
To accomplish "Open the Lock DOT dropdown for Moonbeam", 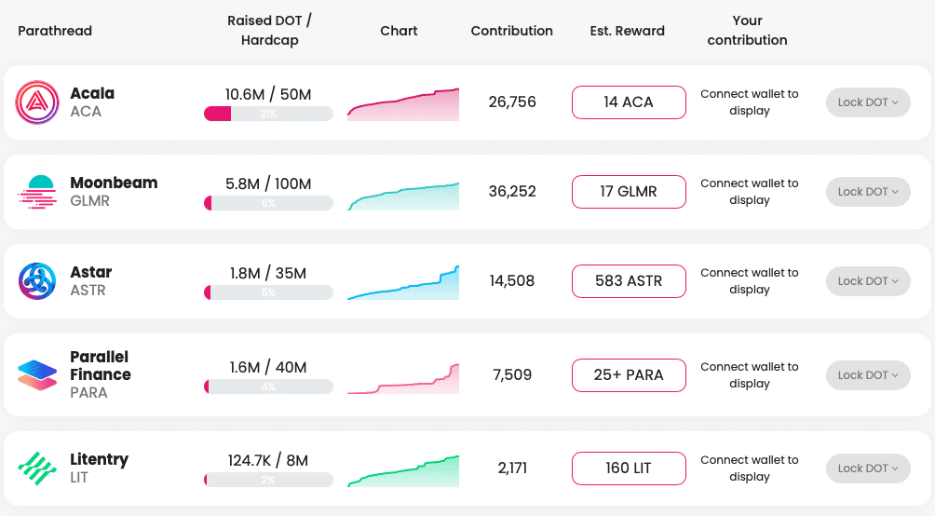I will click(x=867, y=192).
